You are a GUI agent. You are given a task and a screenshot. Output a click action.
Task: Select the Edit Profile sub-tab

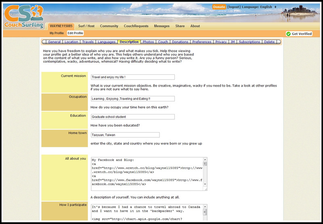[76, 33]
